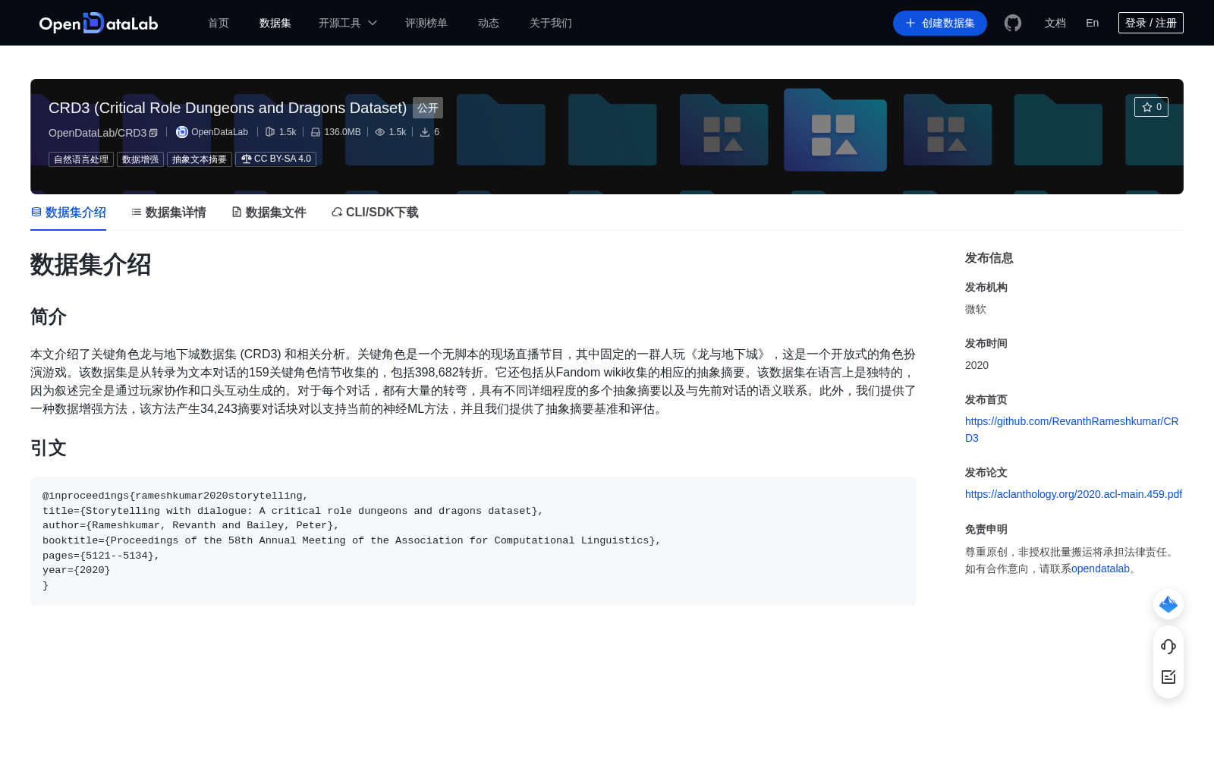1214x759 pixels.
Task: Open the customer support headset icon
Action: pyautogui.click(x=1168, y=647)
